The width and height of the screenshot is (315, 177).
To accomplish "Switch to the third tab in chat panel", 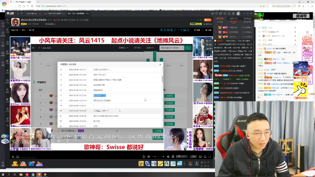I will tap(247, 18).
